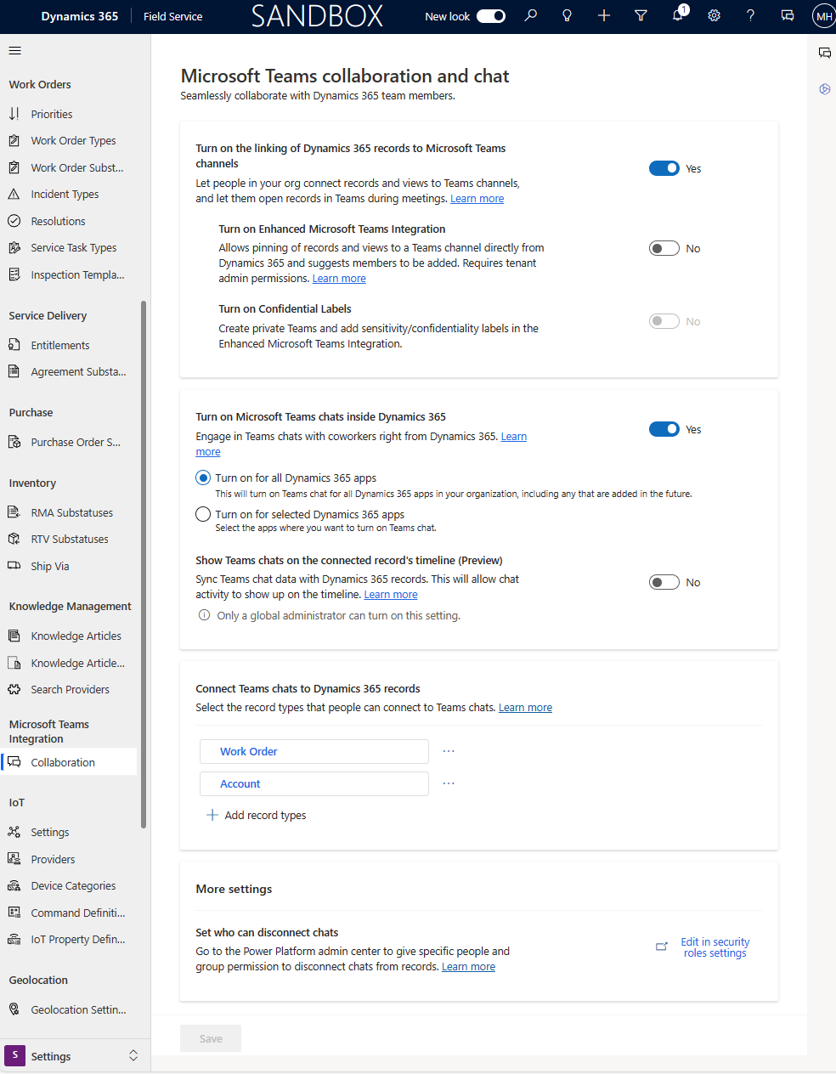Open the search icon in the top bar
Screen dimensions: 836x1074
pyautogui.click(x=530, y=15)
